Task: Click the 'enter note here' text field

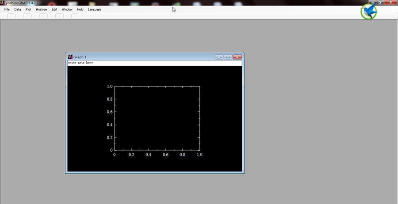Action: pos(154,63)
